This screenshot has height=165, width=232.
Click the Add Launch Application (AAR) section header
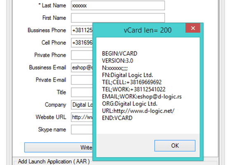[x=54, y=161]
